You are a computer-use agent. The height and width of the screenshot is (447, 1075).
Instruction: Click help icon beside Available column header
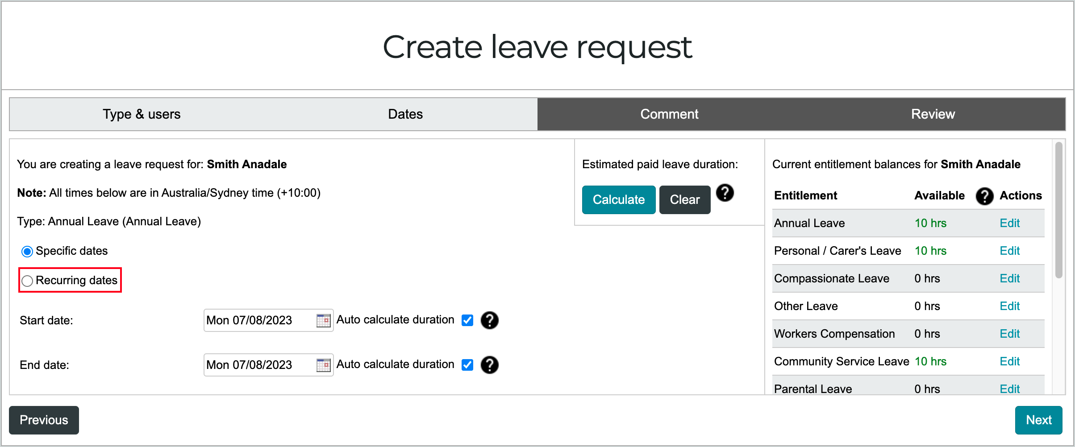tap(984, 196)
